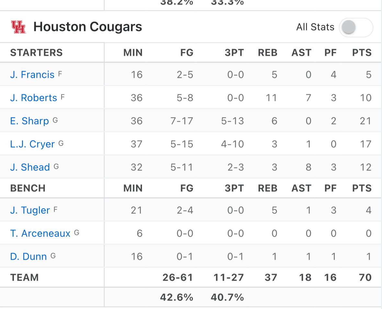Open the Houston Cougars team name

point(88,27)
